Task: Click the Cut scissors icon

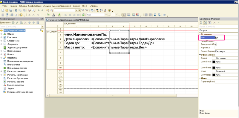Action: point(16,10)
